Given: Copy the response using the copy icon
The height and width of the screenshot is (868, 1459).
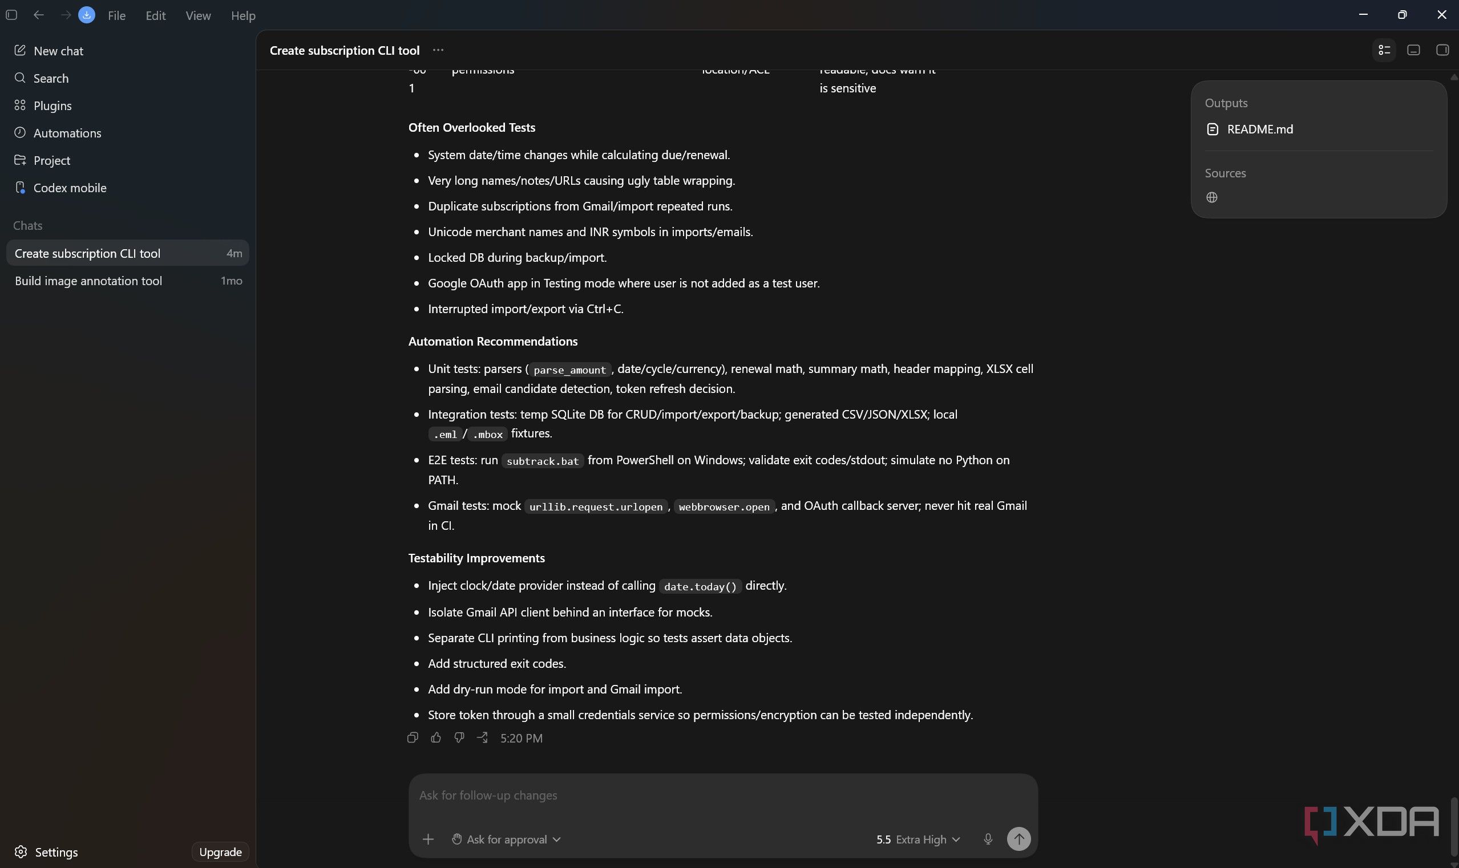Looking at the screenshot, I should click(x=413, y=737).
